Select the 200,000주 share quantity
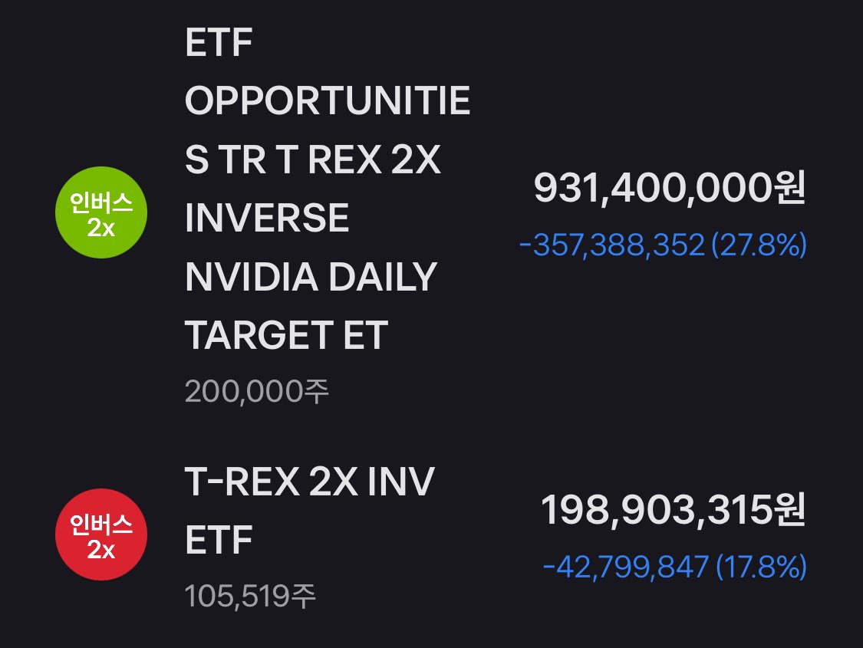Image resolution: width=863 pixels, height=648 pixels. 257,392
